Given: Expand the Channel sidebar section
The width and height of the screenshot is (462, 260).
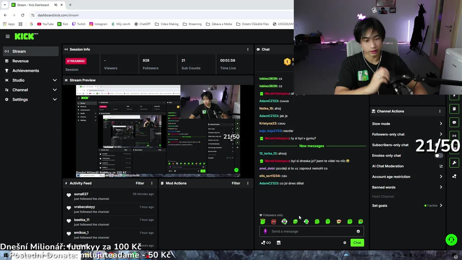Looking at the screenshot, I should coord(55,90).
